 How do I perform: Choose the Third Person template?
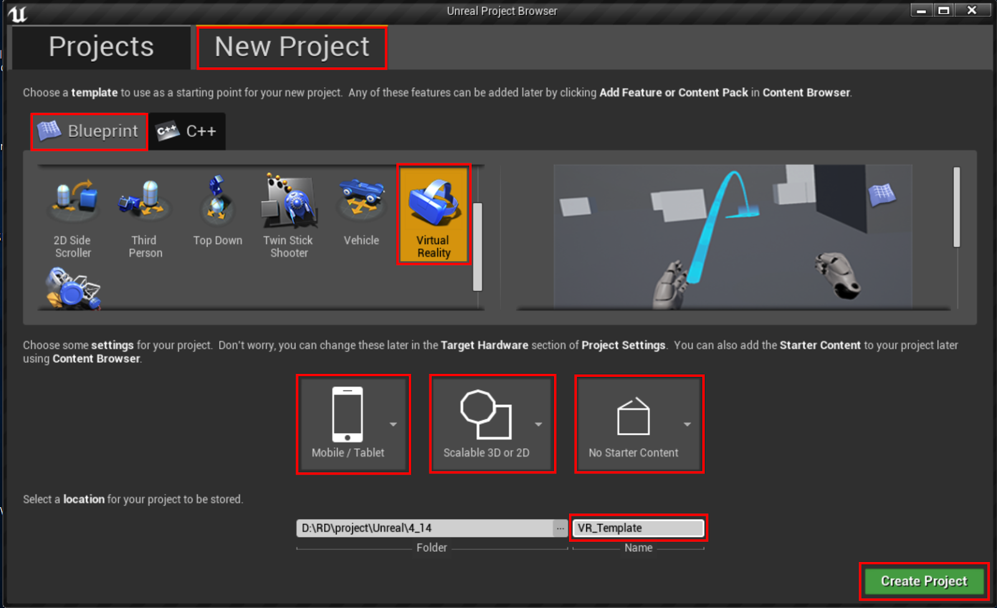pos(145,216)
